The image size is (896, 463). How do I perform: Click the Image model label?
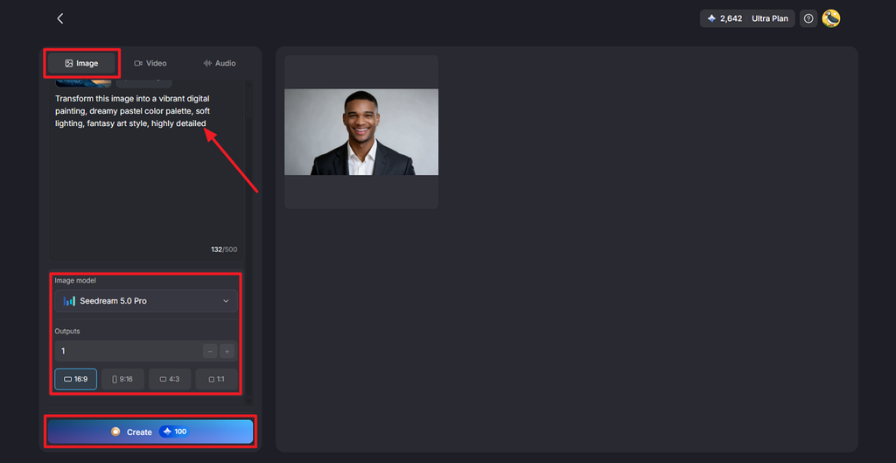pyautogui.click(x=75, y=281)
